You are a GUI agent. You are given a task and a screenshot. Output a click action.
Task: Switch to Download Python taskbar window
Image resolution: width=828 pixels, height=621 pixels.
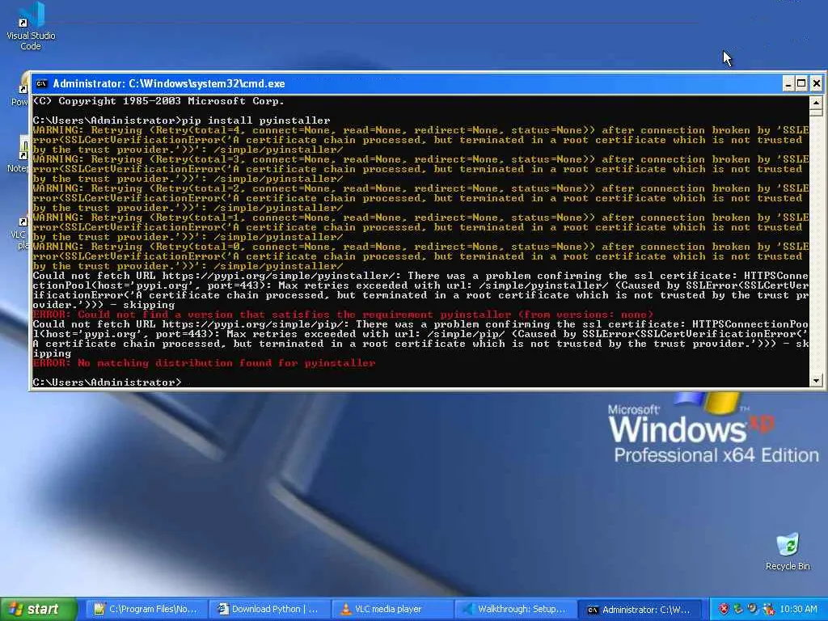coord(269,609)
